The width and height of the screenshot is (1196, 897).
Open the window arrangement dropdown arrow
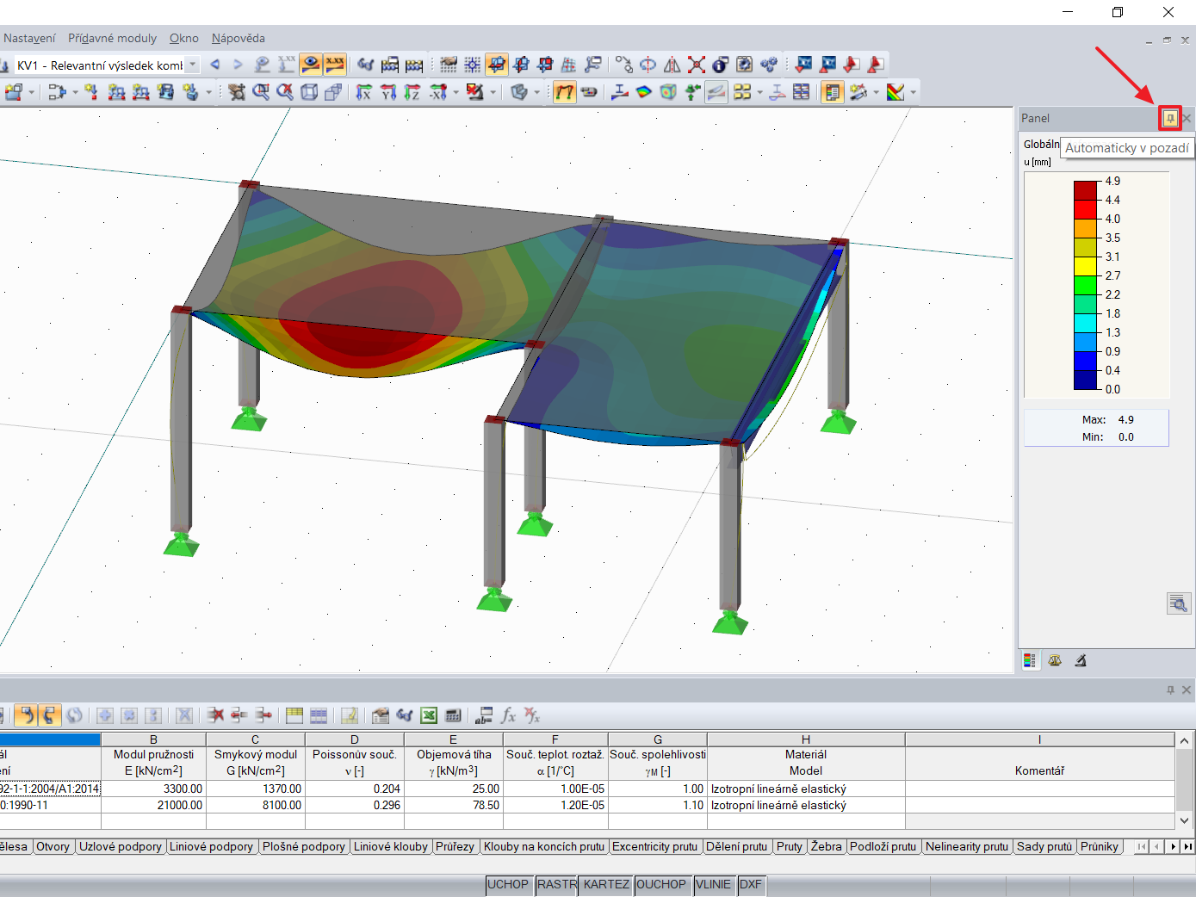tap(759, 93)
